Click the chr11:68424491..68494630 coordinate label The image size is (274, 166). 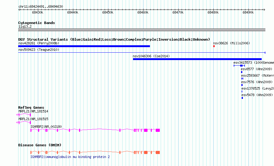[x=41, y=6]
